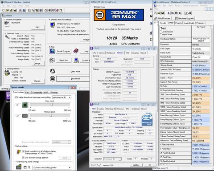This screenshot has height=171, width=214.
Task: Open Force constant performance level dropdown
Action: point(62,142)
